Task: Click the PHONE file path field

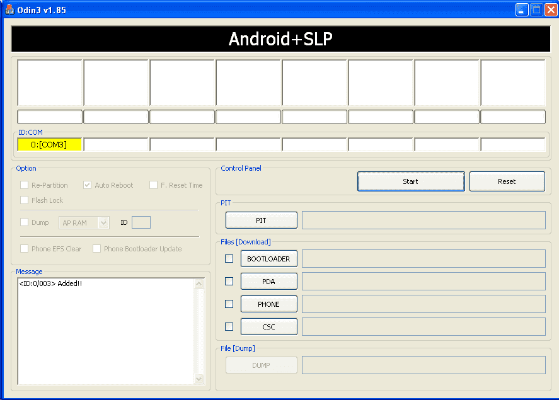Action: click(x=424, y=304)
